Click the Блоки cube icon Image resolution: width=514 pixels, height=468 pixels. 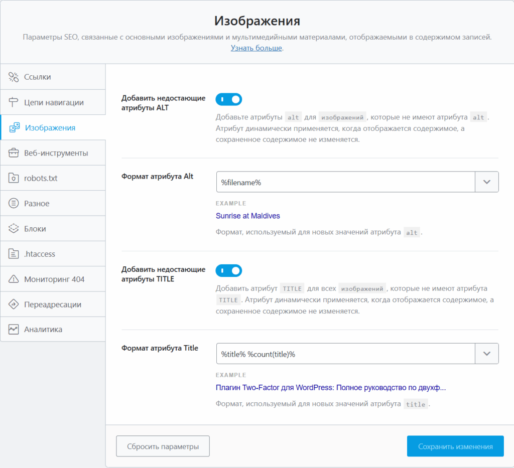pyautogui.click(x=14, y=229)
